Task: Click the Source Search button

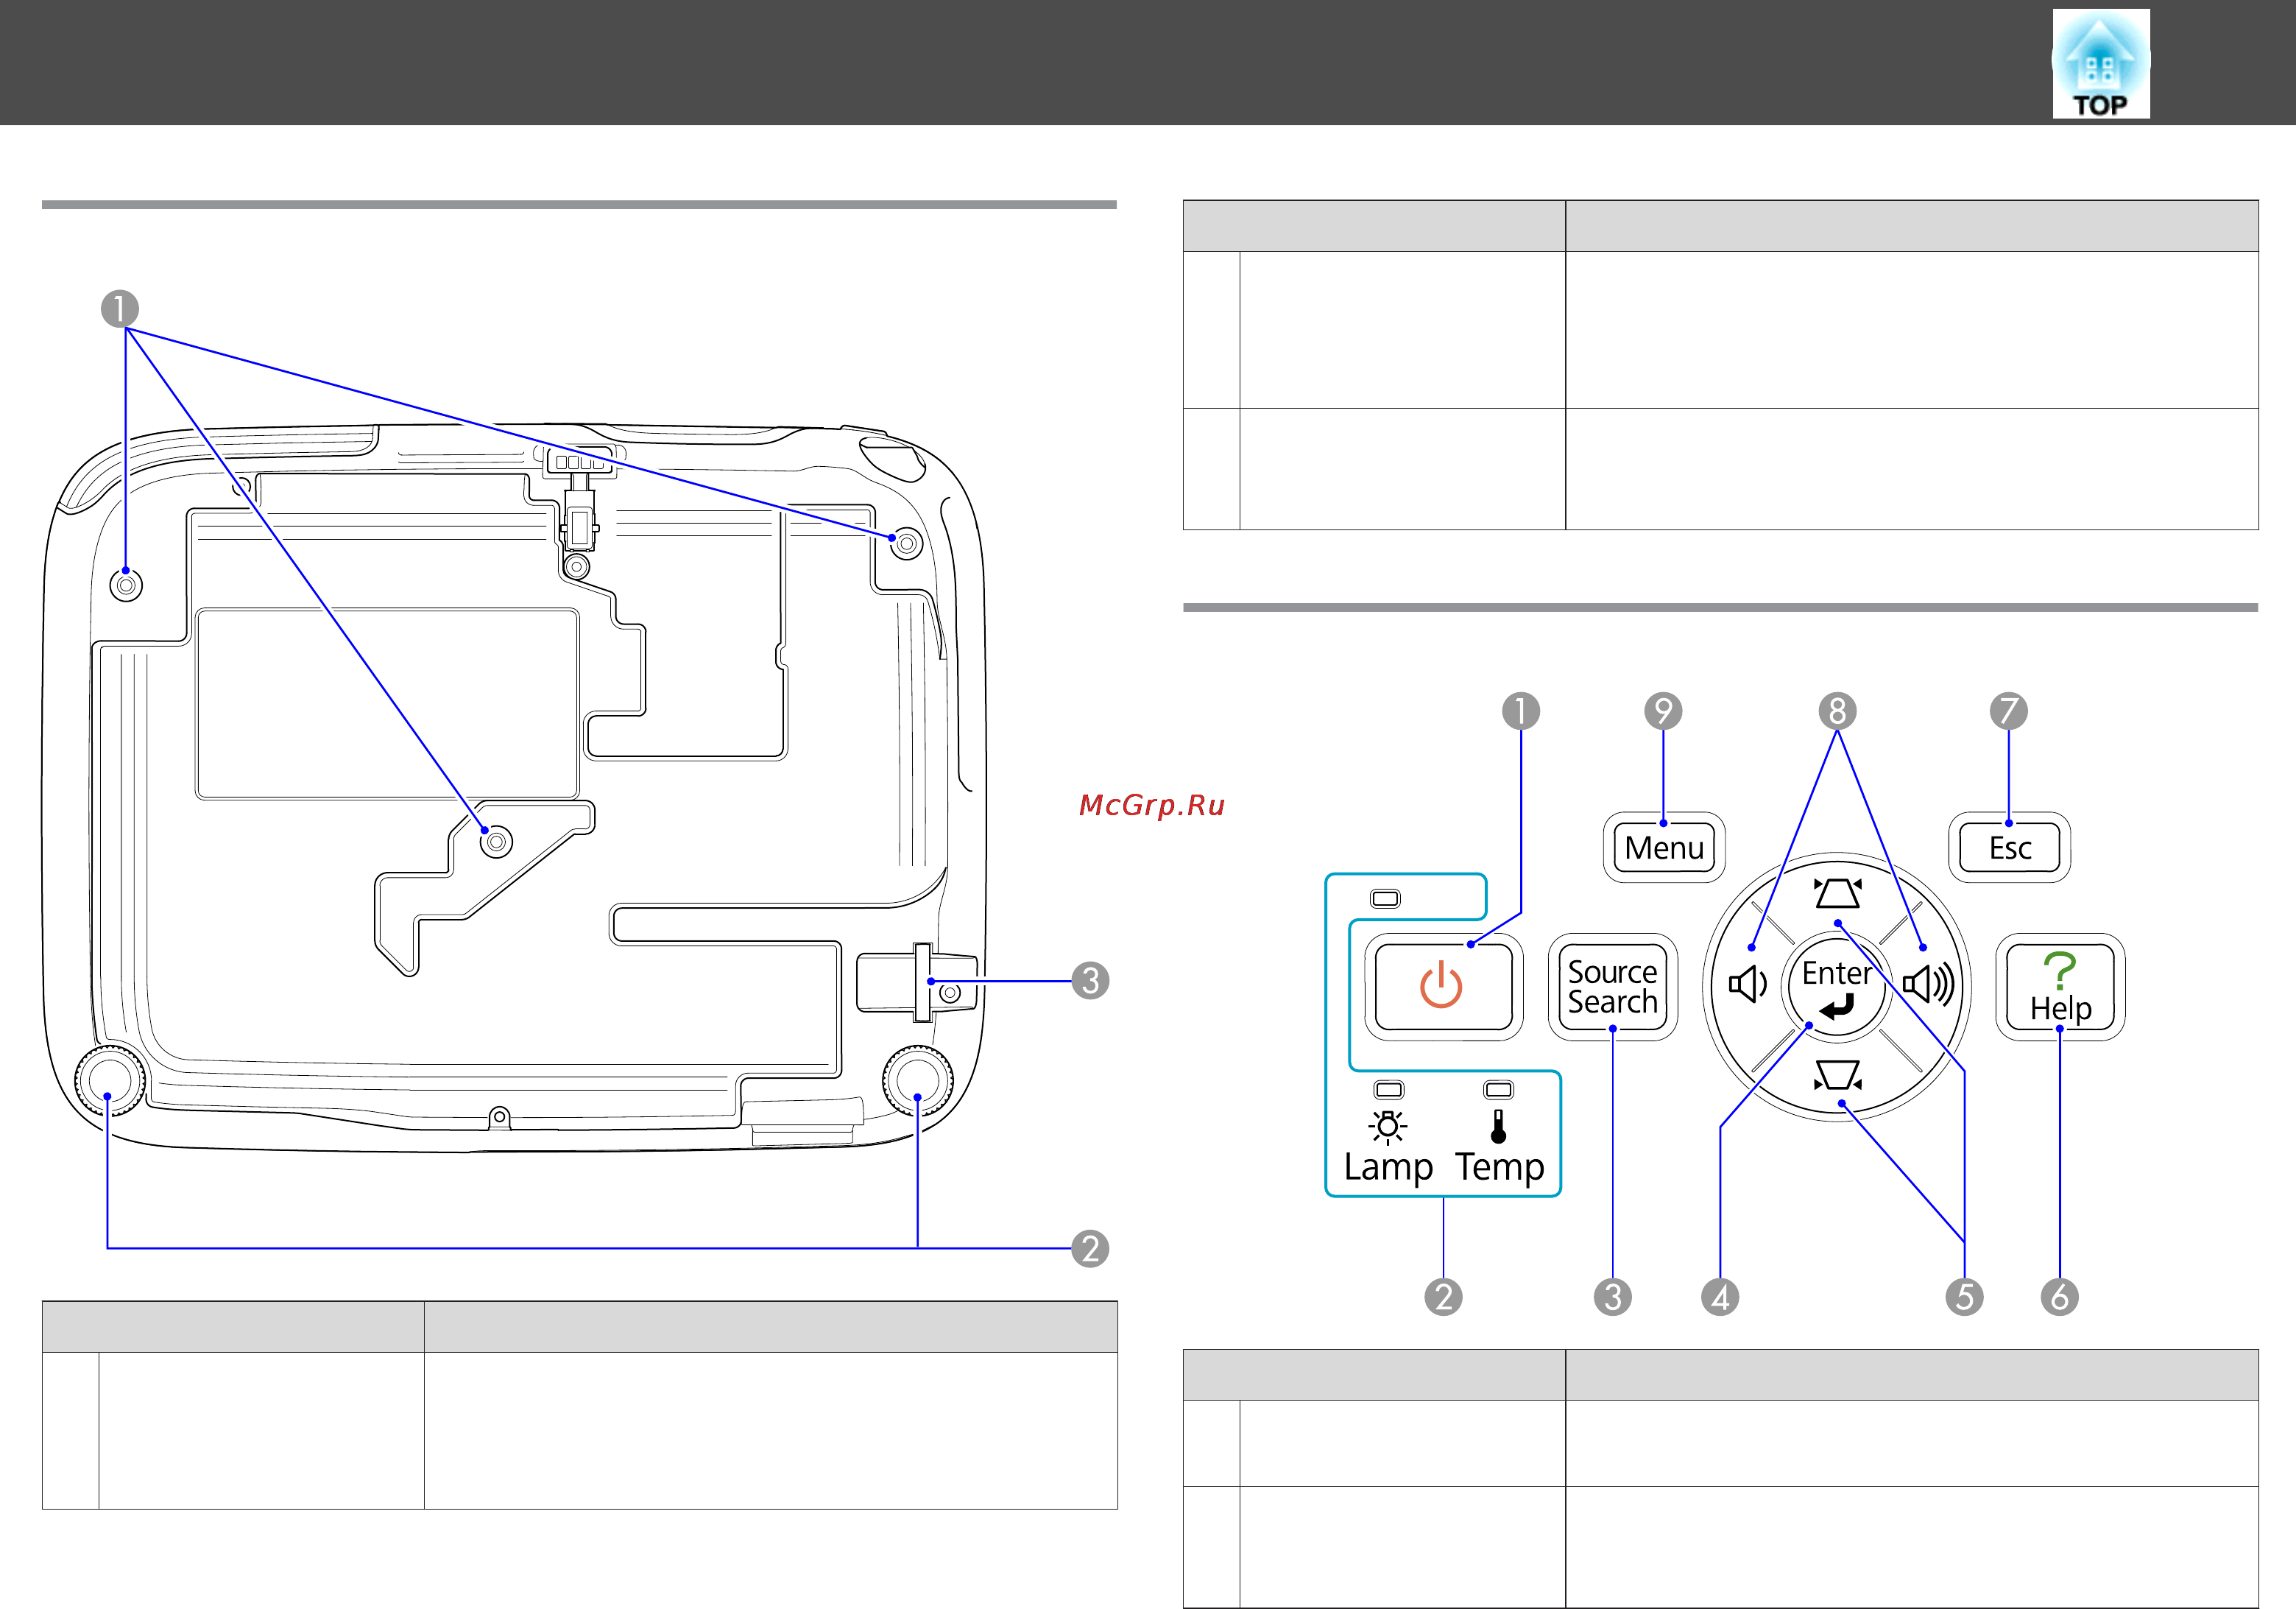Action: [x=1612, y=987]
